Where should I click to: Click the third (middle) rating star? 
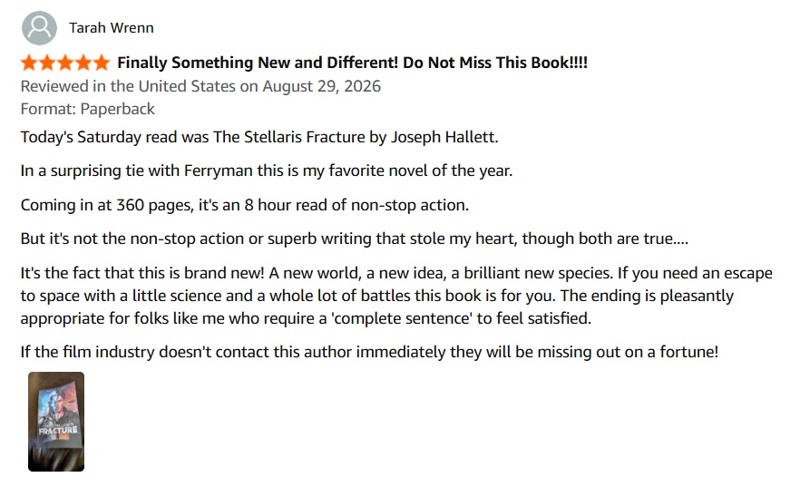65,63
